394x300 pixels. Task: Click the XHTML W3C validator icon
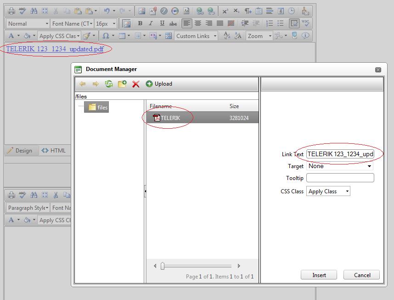click(305, 23)
